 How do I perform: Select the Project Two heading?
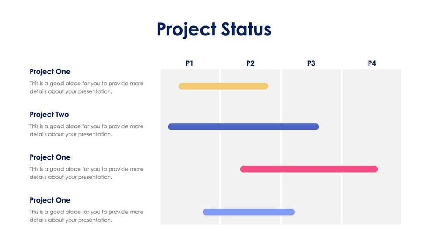click(x=49, y=115)
